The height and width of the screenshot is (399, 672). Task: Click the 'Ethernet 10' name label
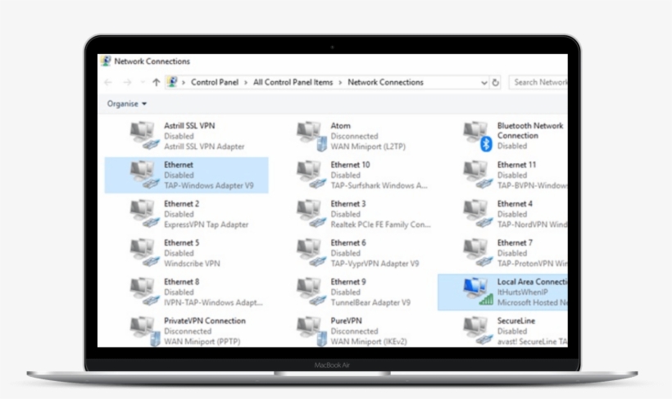350,165
